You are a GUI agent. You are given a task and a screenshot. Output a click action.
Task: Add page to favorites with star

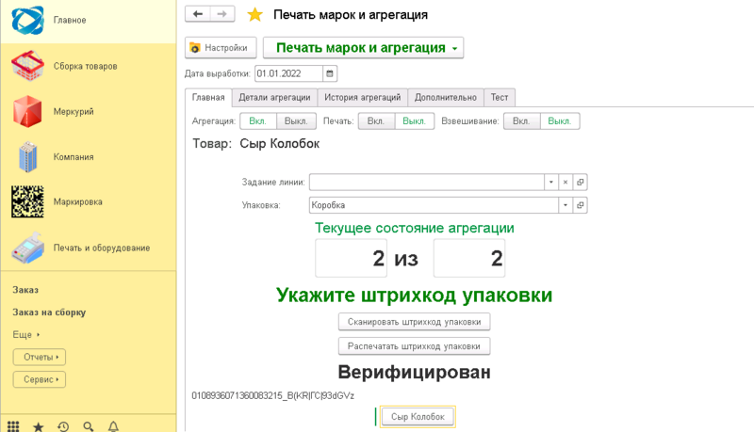click(254, 15)
